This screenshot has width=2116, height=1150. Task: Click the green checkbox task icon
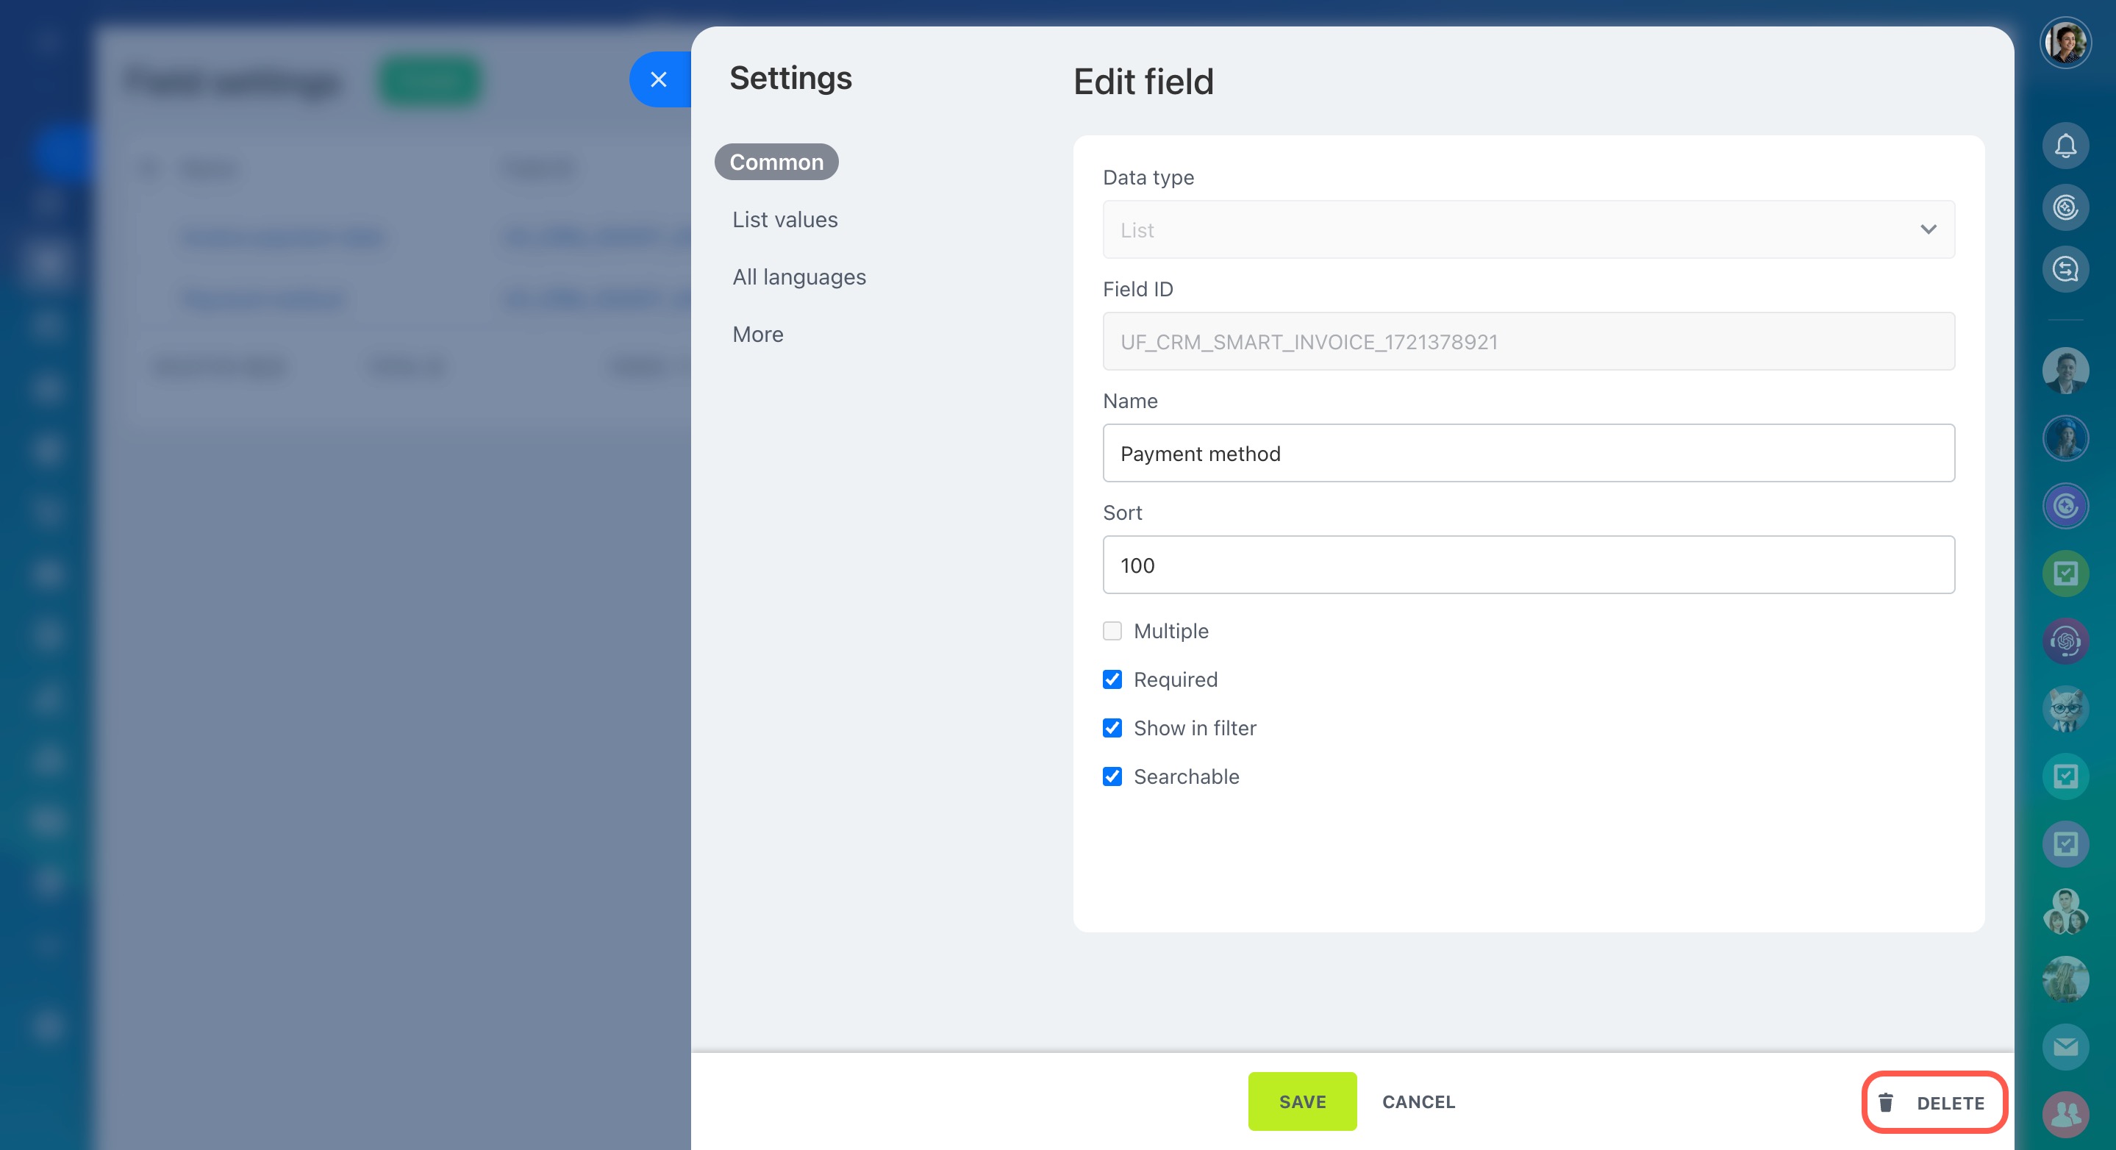(2065, 573)
